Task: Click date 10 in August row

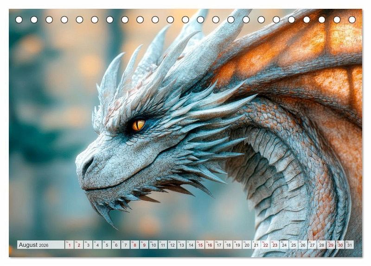Action: [x=154, y=245]
